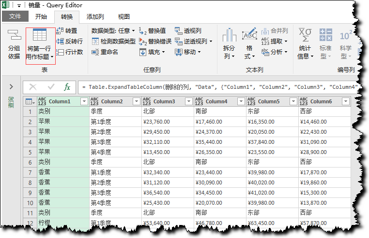Open quick access toolbar dropdown arrow

[x=19, y=6]
